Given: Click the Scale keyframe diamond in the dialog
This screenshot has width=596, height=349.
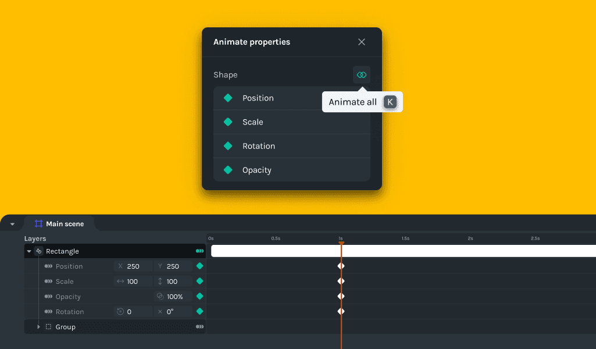Looking at the screenshot, I should click(x=227, y=122).
